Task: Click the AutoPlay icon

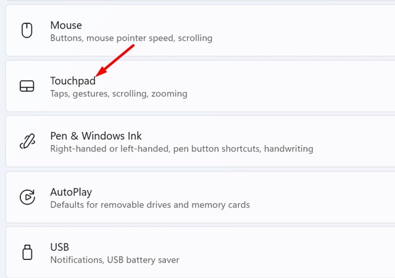Action: [27, 197]
